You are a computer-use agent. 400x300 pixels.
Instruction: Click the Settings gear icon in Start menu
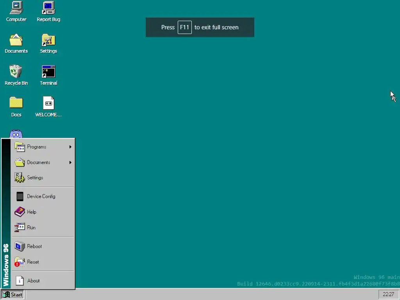click(x=20, y=178)
